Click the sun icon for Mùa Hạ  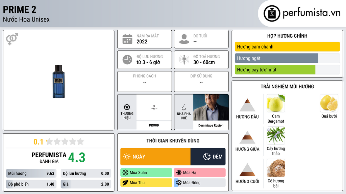179,173
